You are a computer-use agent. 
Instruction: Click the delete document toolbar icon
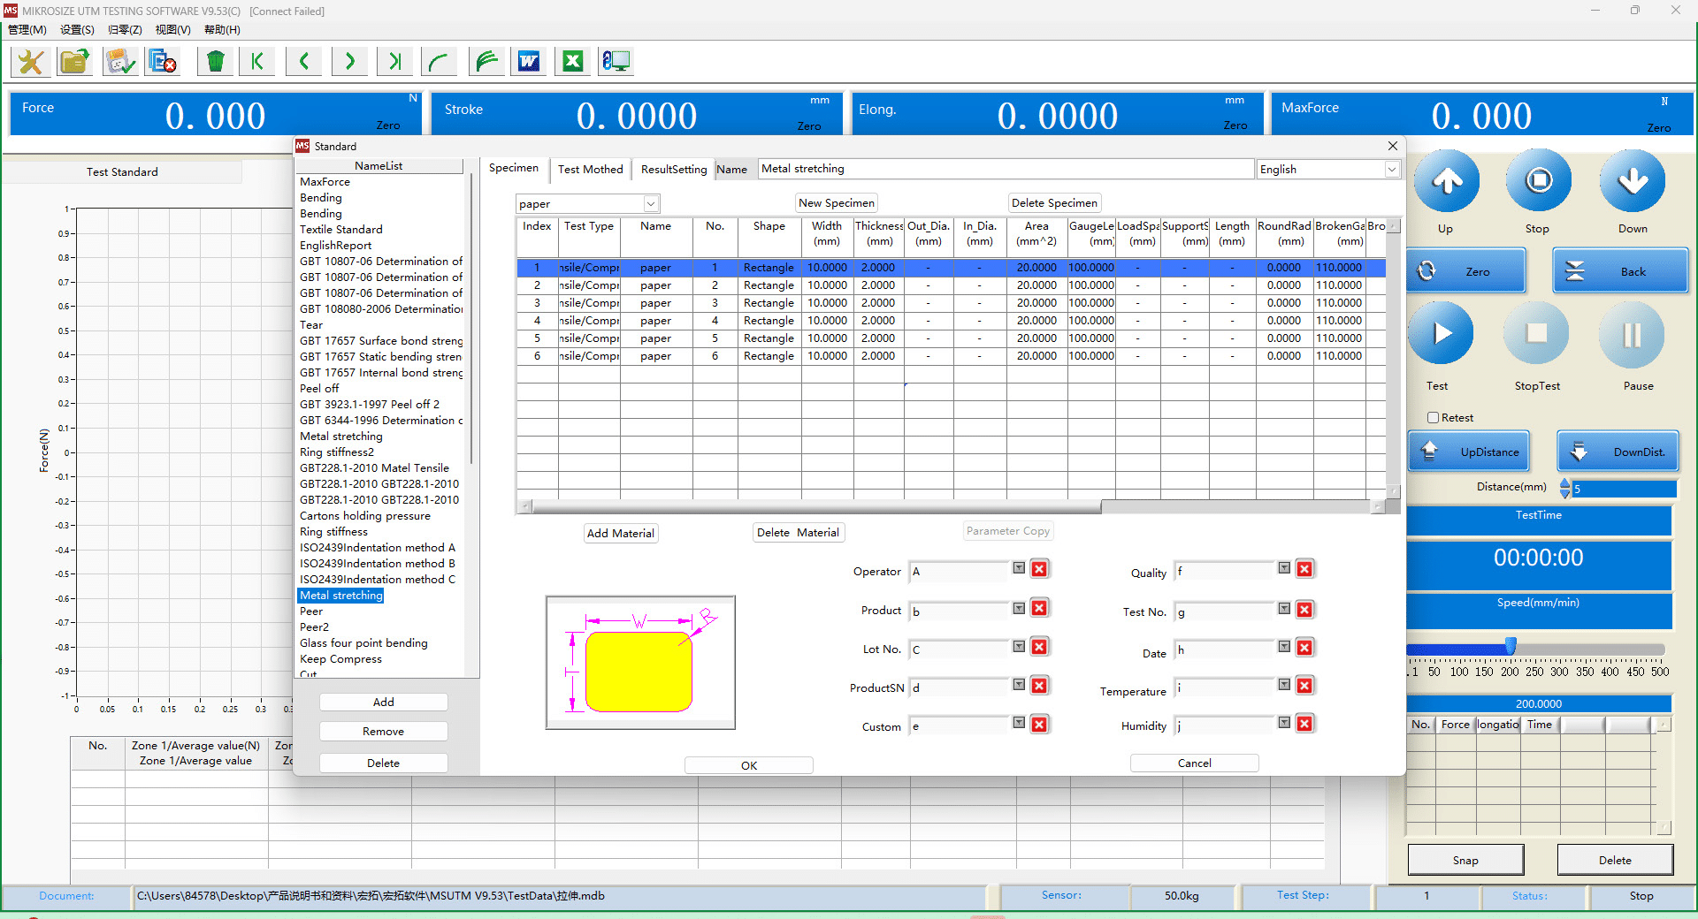(164, 62)
